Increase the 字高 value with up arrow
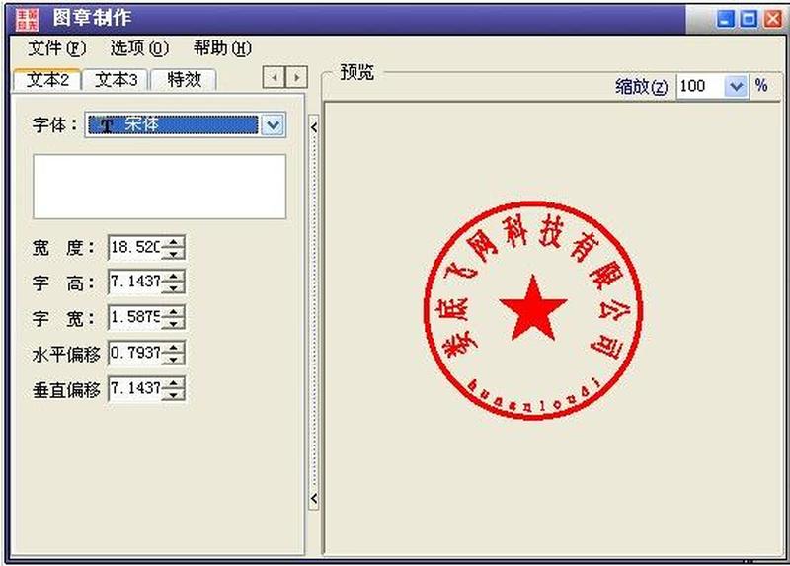This screenshot has height=566, width=790. (174, 277)
